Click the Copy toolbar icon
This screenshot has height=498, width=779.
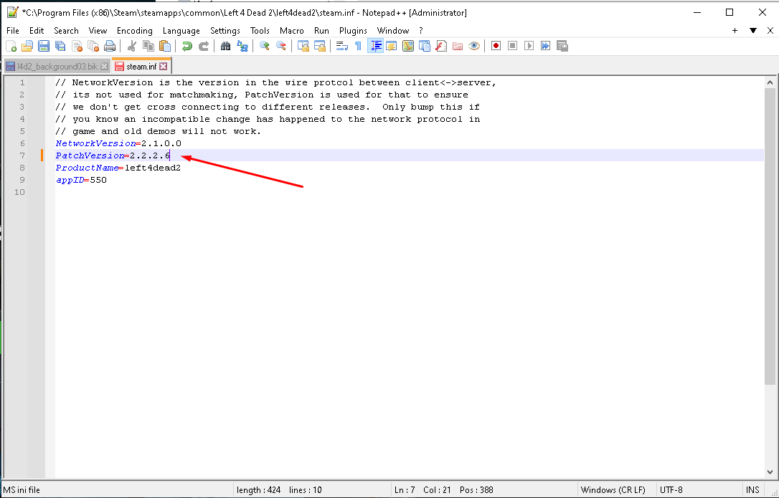click(x=148, y=46)
